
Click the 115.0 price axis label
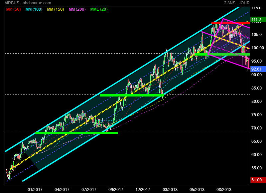(256, 8)
